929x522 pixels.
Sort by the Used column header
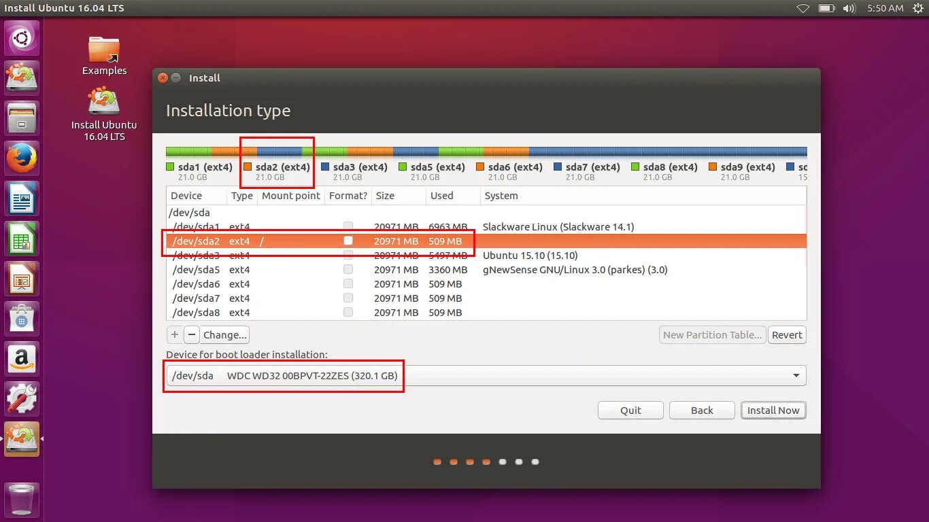click(452, 196)
